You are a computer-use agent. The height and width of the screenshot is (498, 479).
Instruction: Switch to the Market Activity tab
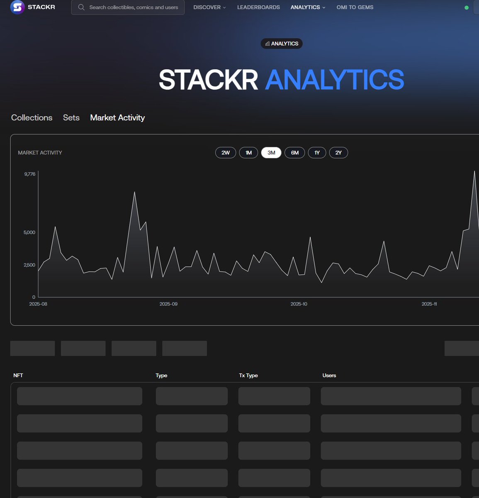(117, 117)
